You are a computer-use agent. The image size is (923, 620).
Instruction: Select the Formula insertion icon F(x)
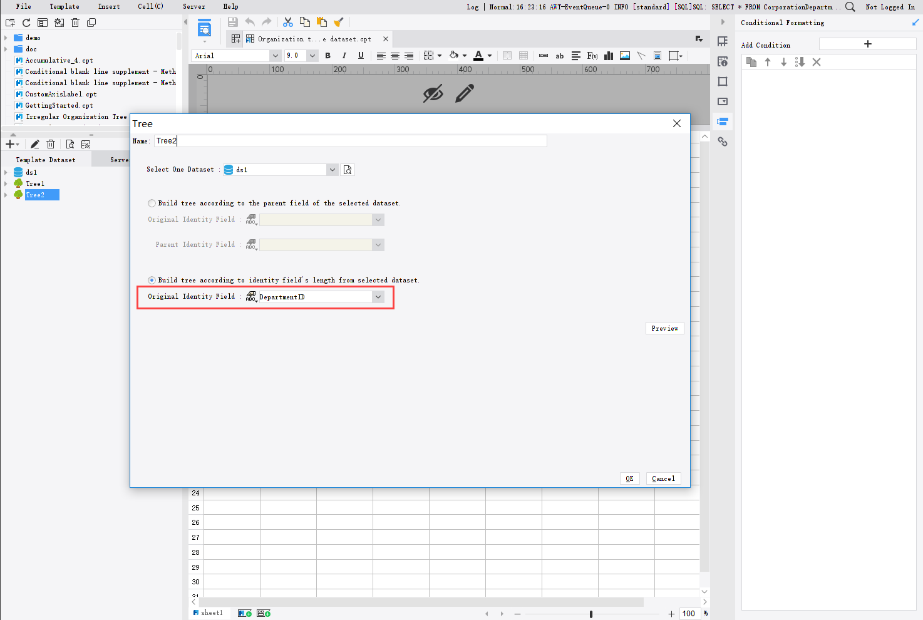(592, 56)
